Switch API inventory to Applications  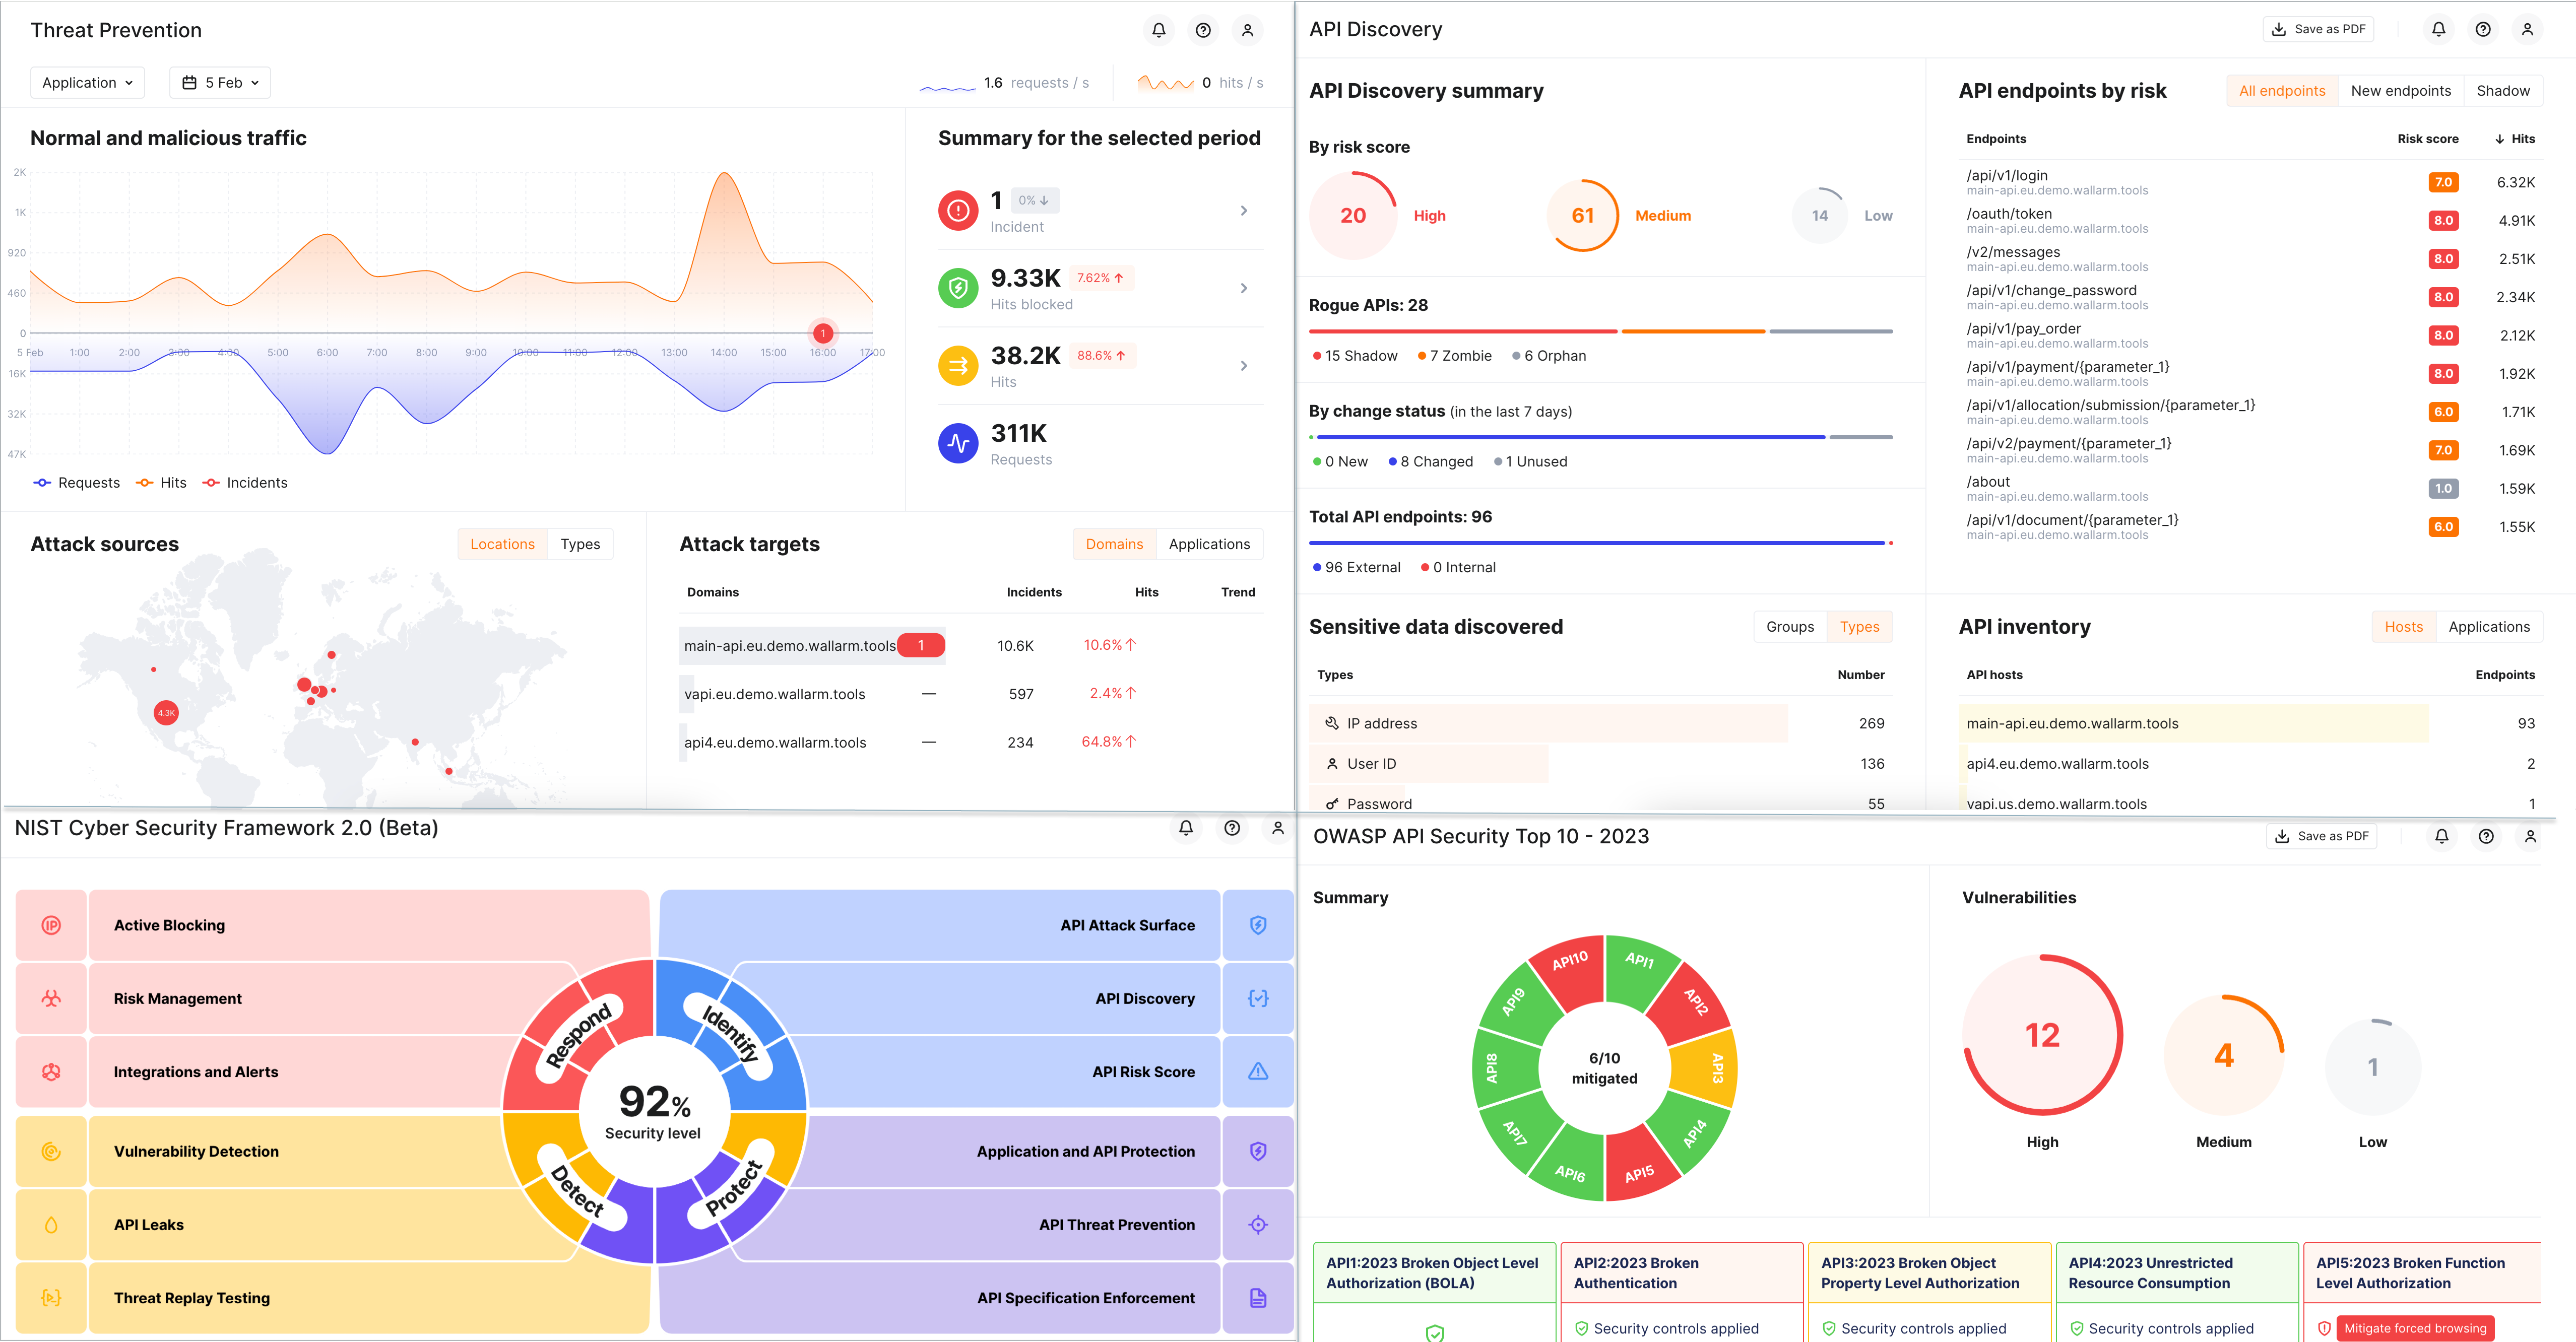pos(2490,627)
